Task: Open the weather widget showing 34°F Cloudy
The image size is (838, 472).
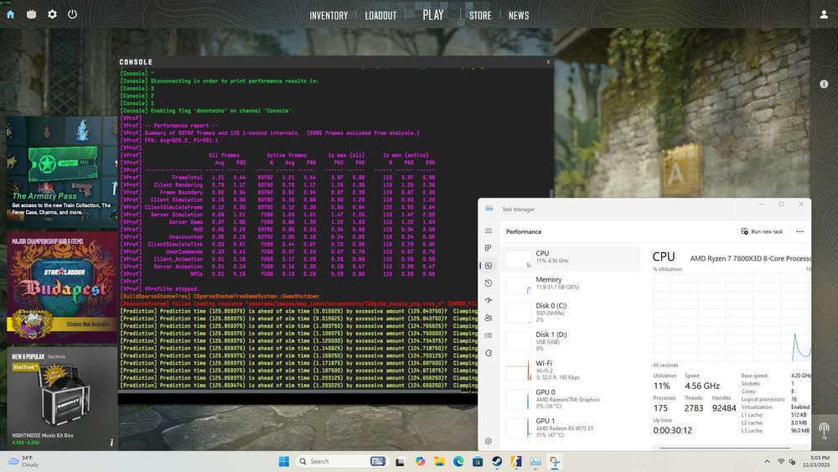Action: point(23,461)
